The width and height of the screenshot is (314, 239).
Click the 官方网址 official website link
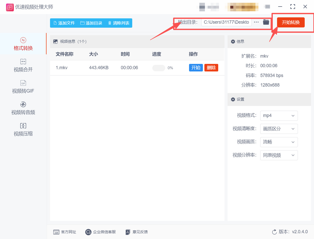pos(65,232)
